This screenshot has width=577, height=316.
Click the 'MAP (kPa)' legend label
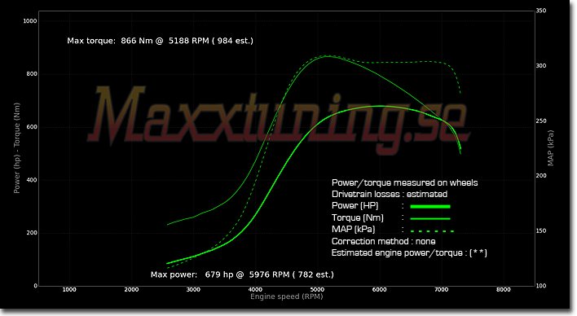pyautogui.click(x=353, y=229)
